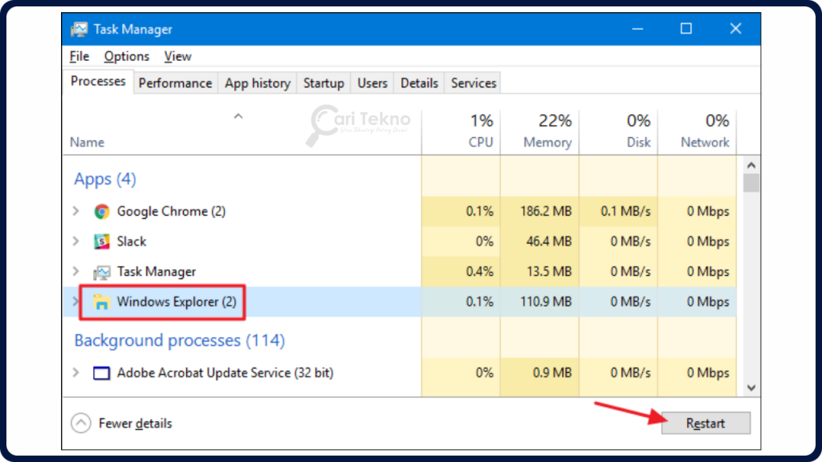Click the Fewer details collapse arrow icon
This screenshot has width=822, height=462.
tap(80, 423)
